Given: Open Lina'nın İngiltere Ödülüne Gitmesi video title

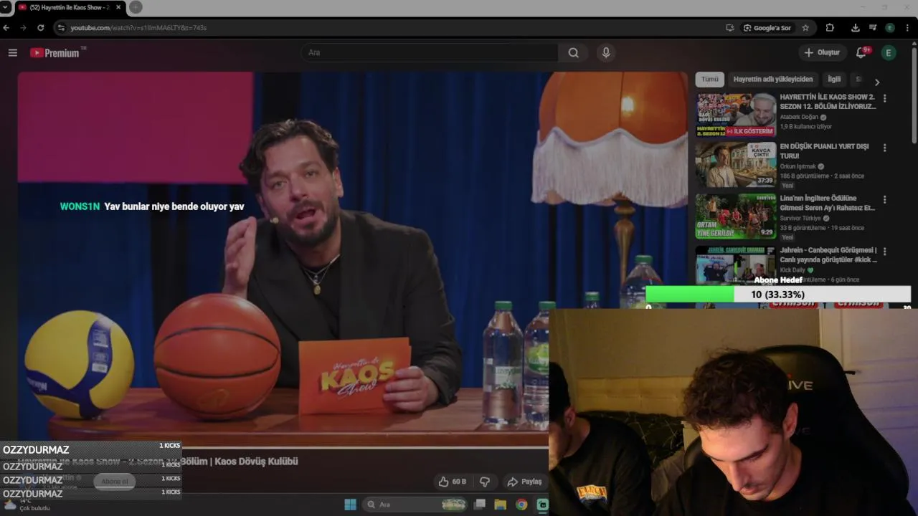Looking at the screenshot, I should [x=827, y=203].
